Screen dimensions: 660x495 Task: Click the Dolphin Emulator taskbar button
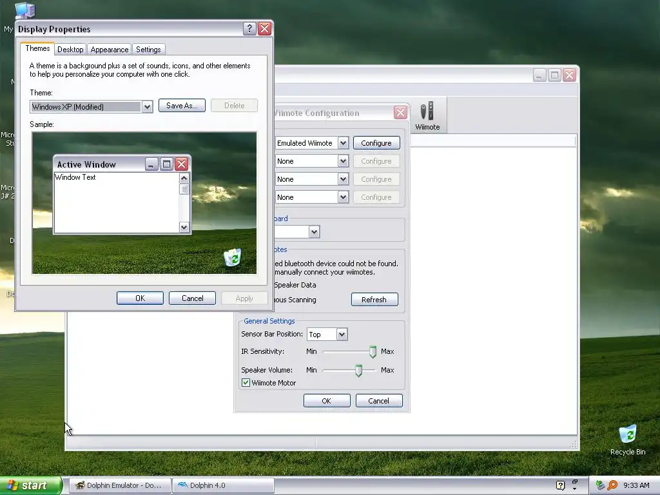(x=120, y=485)
